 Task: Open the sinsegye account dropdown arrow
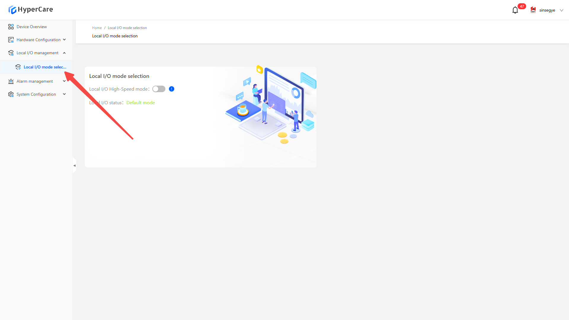[x=561, y=10]
